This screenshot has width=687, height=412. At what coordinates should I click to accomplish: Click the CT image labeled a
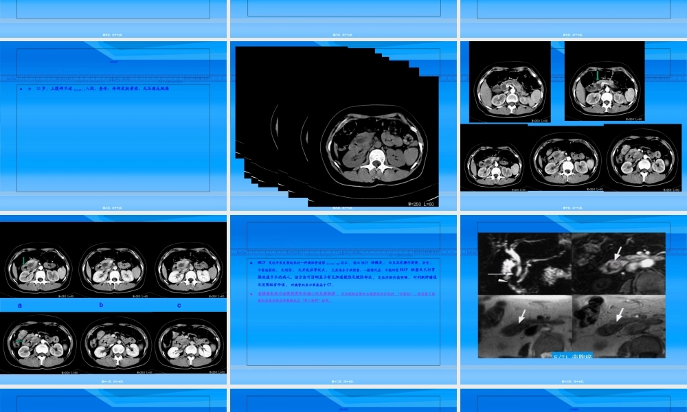37,265
